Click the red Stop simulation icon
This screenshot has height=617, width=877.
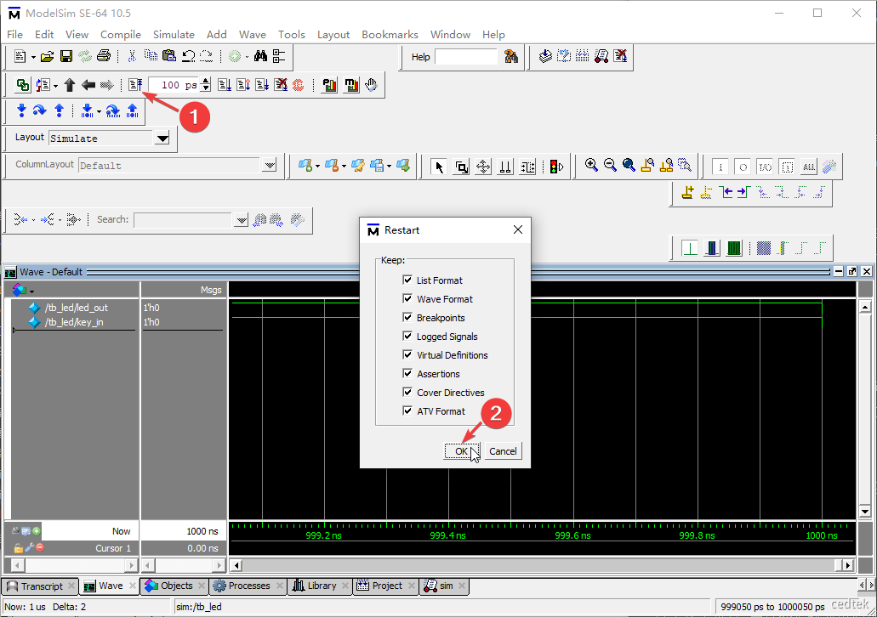tap(298, 85)
